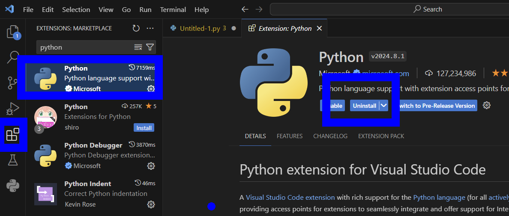Open the File menu

pyautogui.click(x=28, y=9)
